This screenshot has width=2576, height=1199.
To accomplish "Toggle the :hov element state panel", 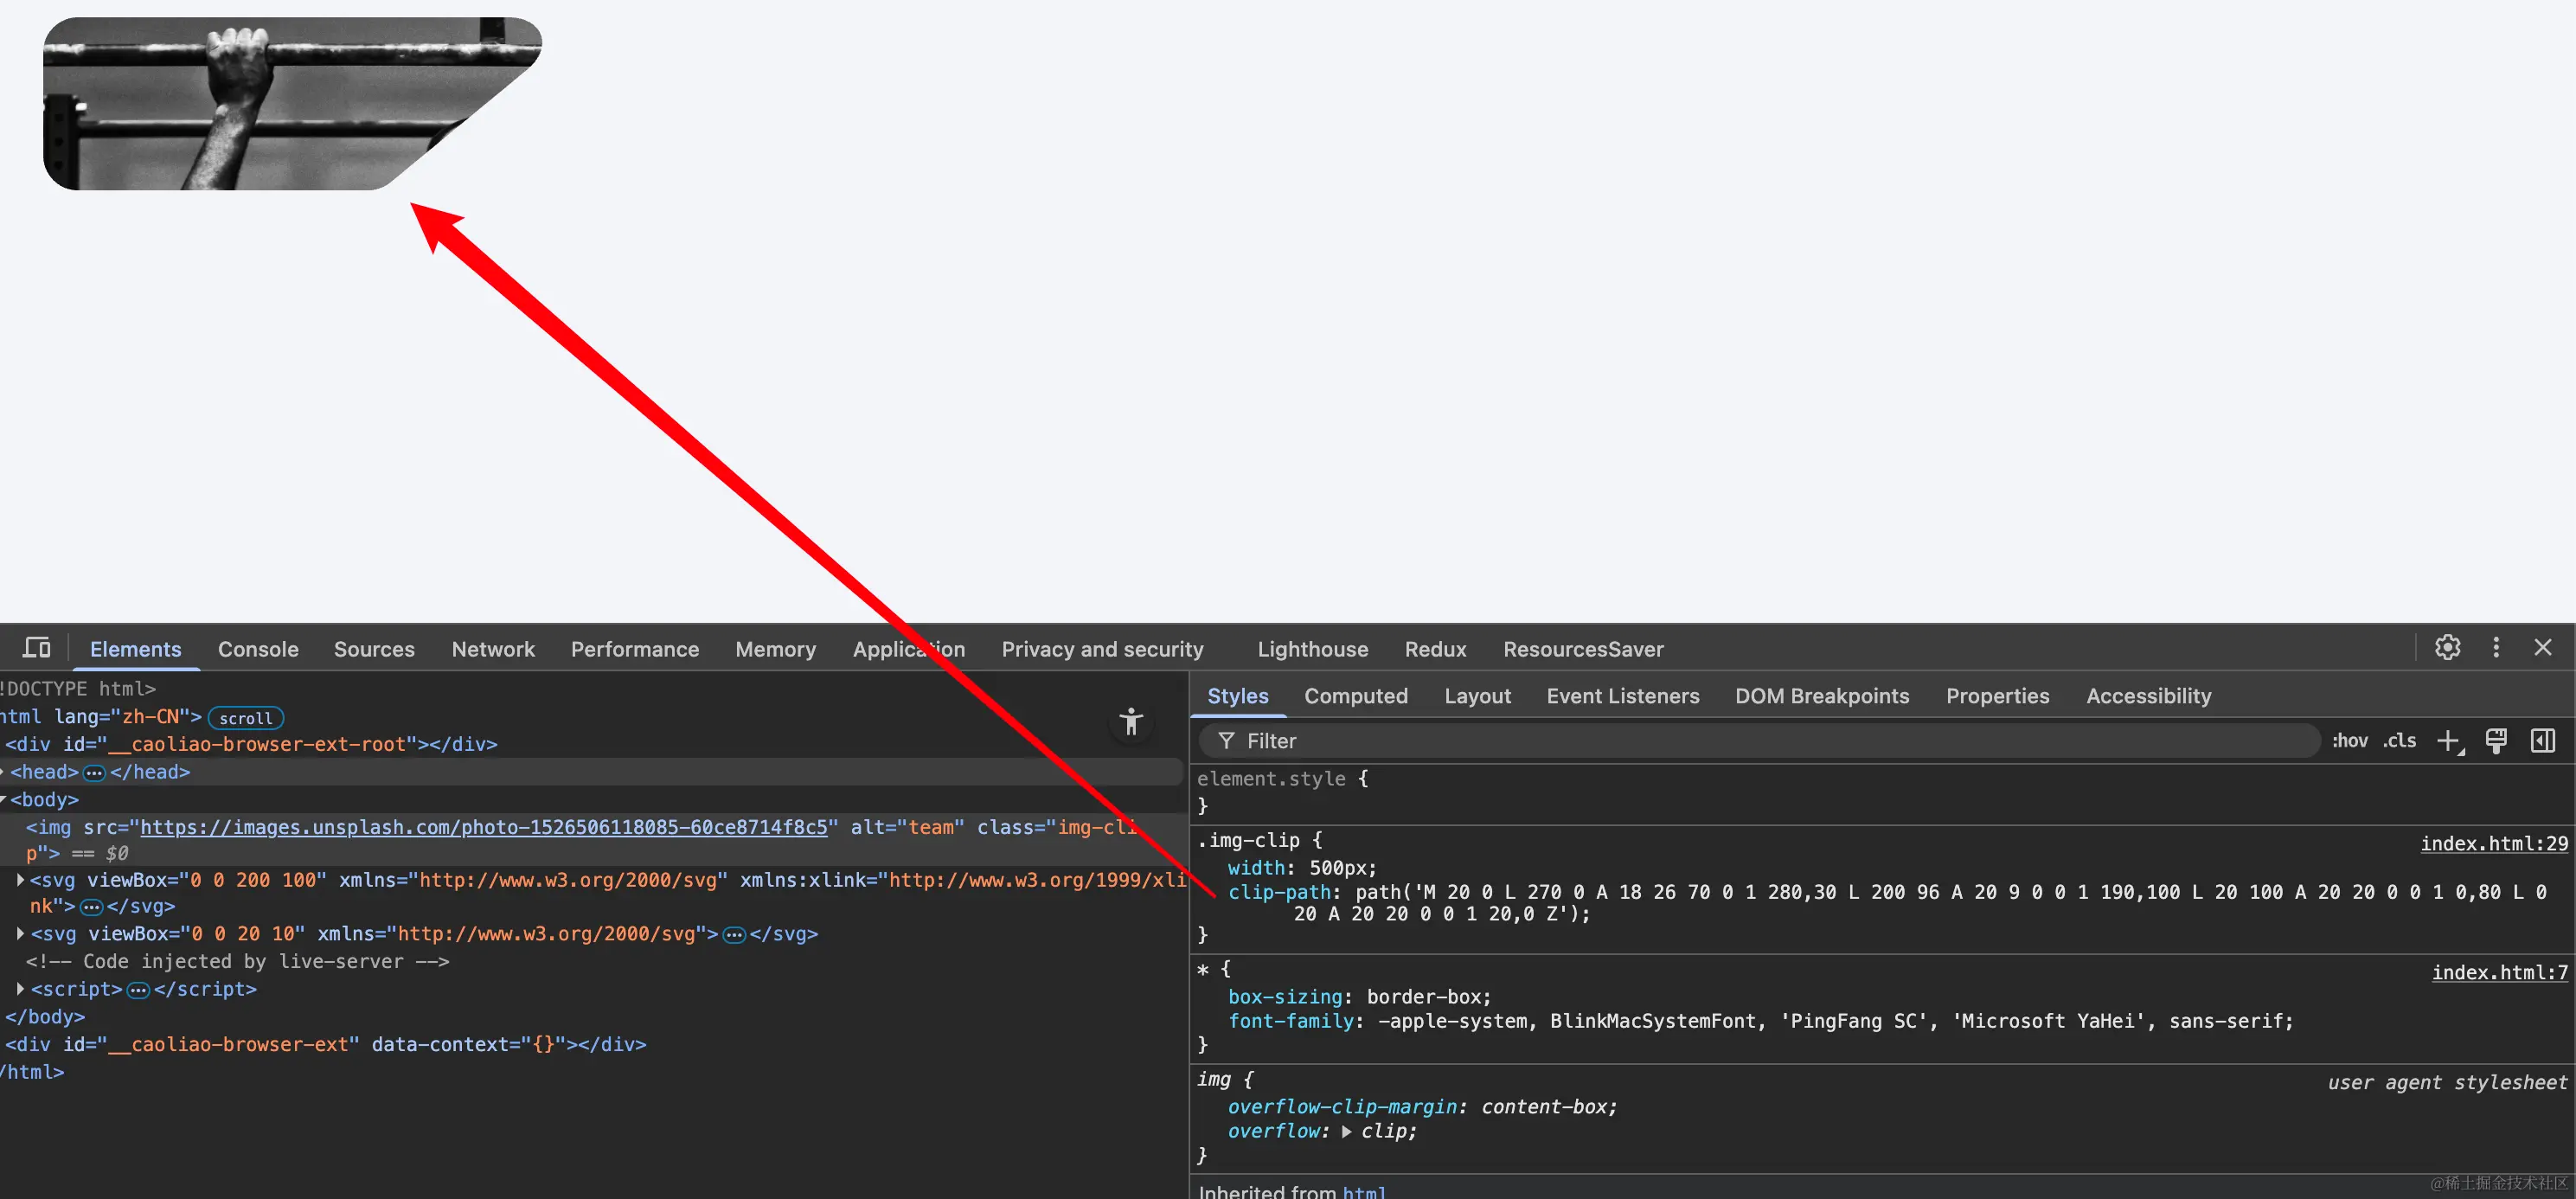I will tap(2349, 741).
